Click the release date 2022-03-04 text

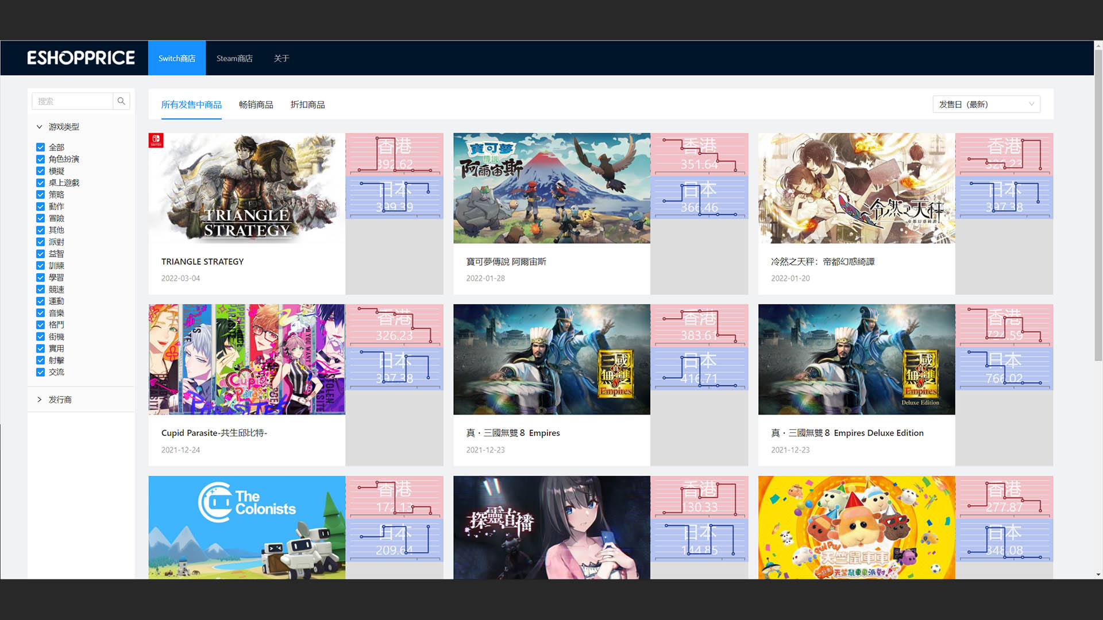[x=180, y=278]
